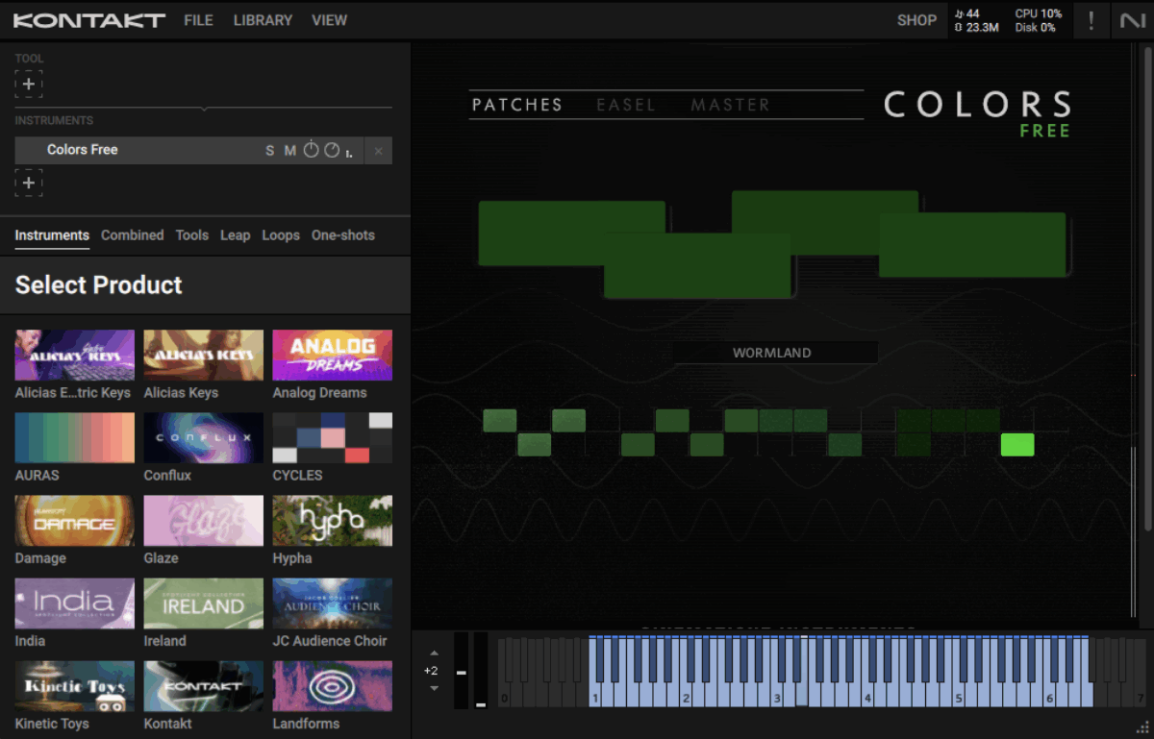Remove the Colors Free instrument with X

click(378, 151)
